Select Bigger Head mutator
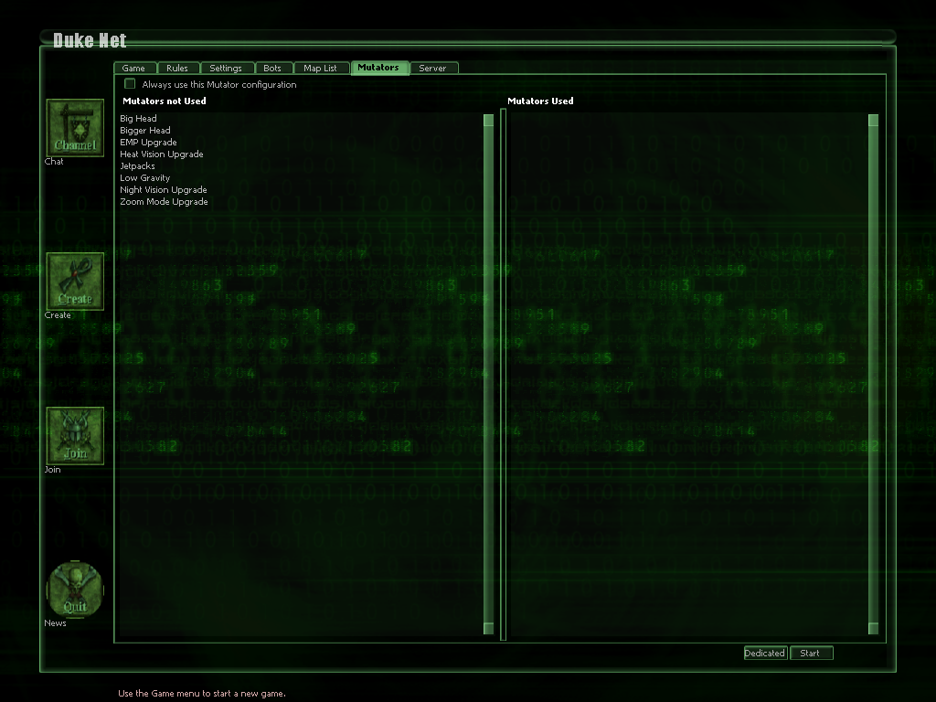 pos(145,130)
